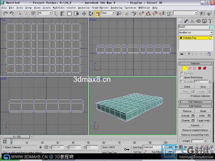Select the Select and Link tool
This screenshot has width=215, height=161.
(20, 13)
